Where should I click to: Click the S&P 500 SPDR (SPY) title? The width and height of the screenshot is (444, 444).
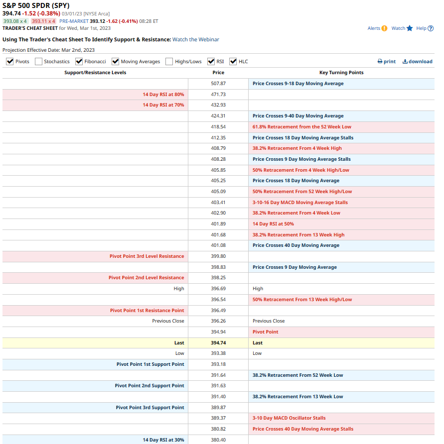point(36,5)
